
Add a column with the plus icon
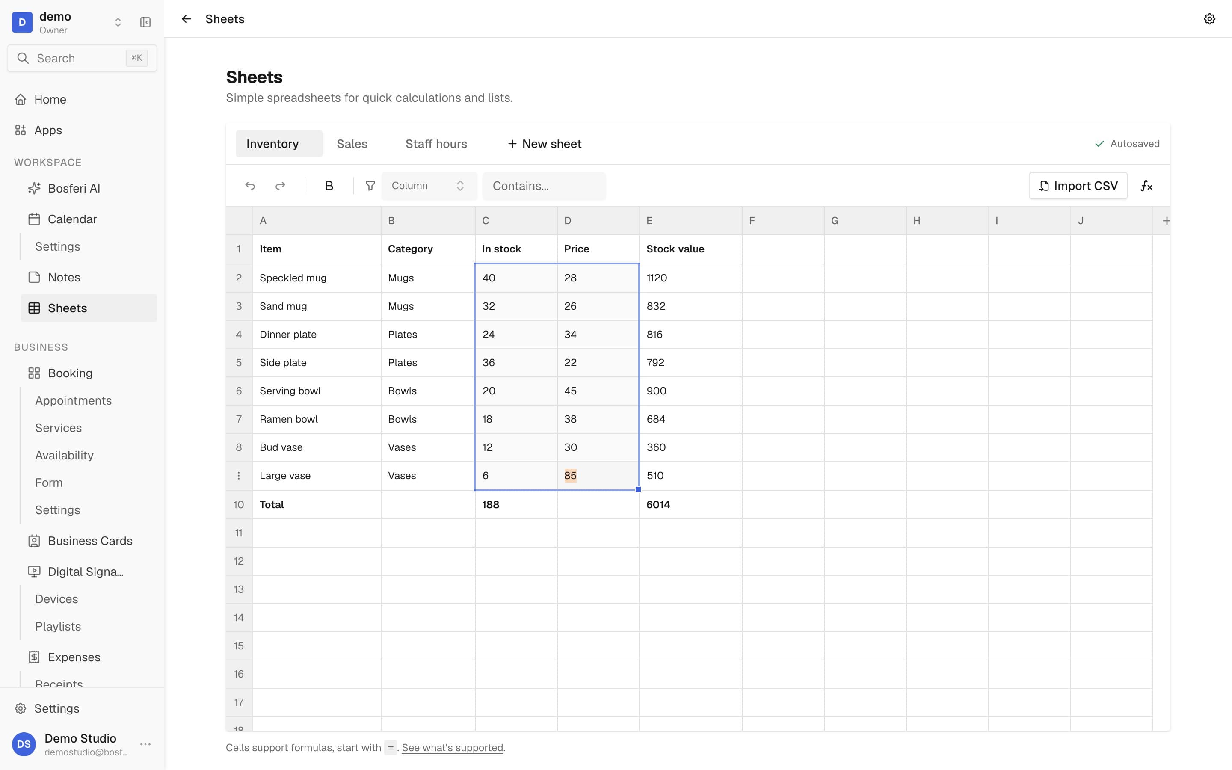[x=1166, y=220]
